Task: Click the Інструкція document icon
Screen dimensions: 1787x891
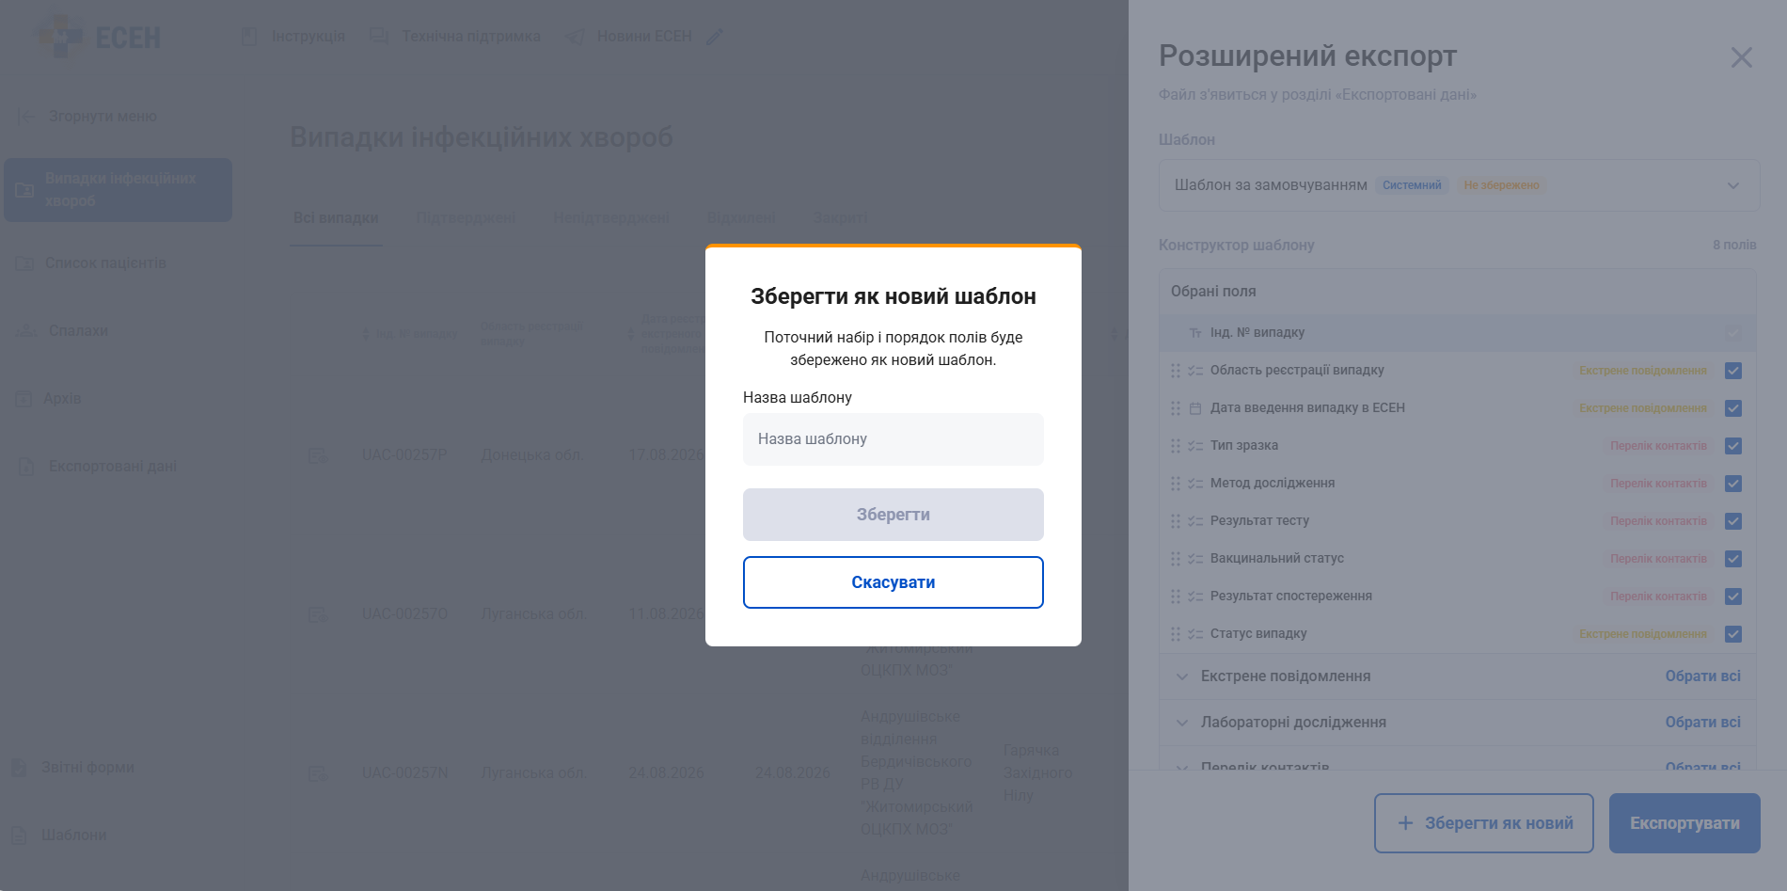Action: click(x=249, y=37)
